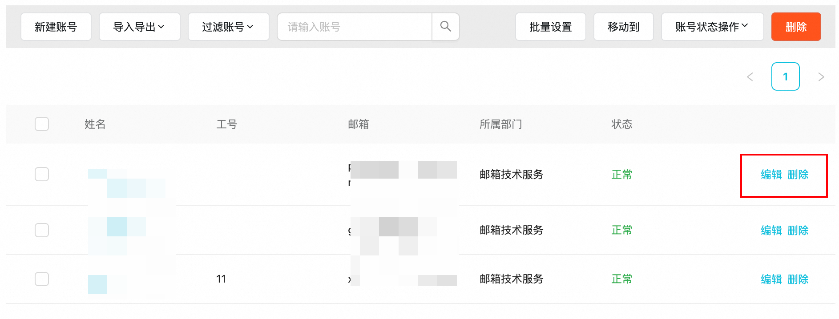
Task: Click the search magnifier icon
Action: (x=445, y=27)
